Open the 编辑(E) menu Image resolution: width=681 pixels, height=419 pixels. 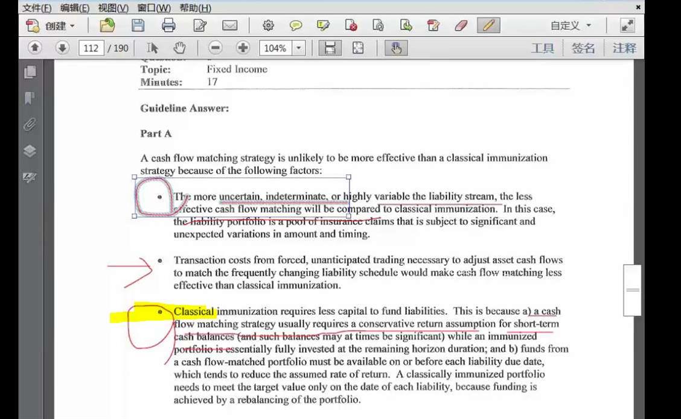[x=75, y=8]
